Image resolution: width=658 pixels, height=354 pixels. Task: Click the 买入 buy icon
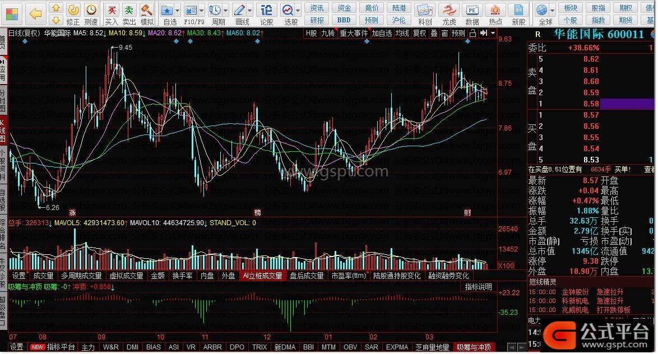pyautogui.click(x=111, y=14)
